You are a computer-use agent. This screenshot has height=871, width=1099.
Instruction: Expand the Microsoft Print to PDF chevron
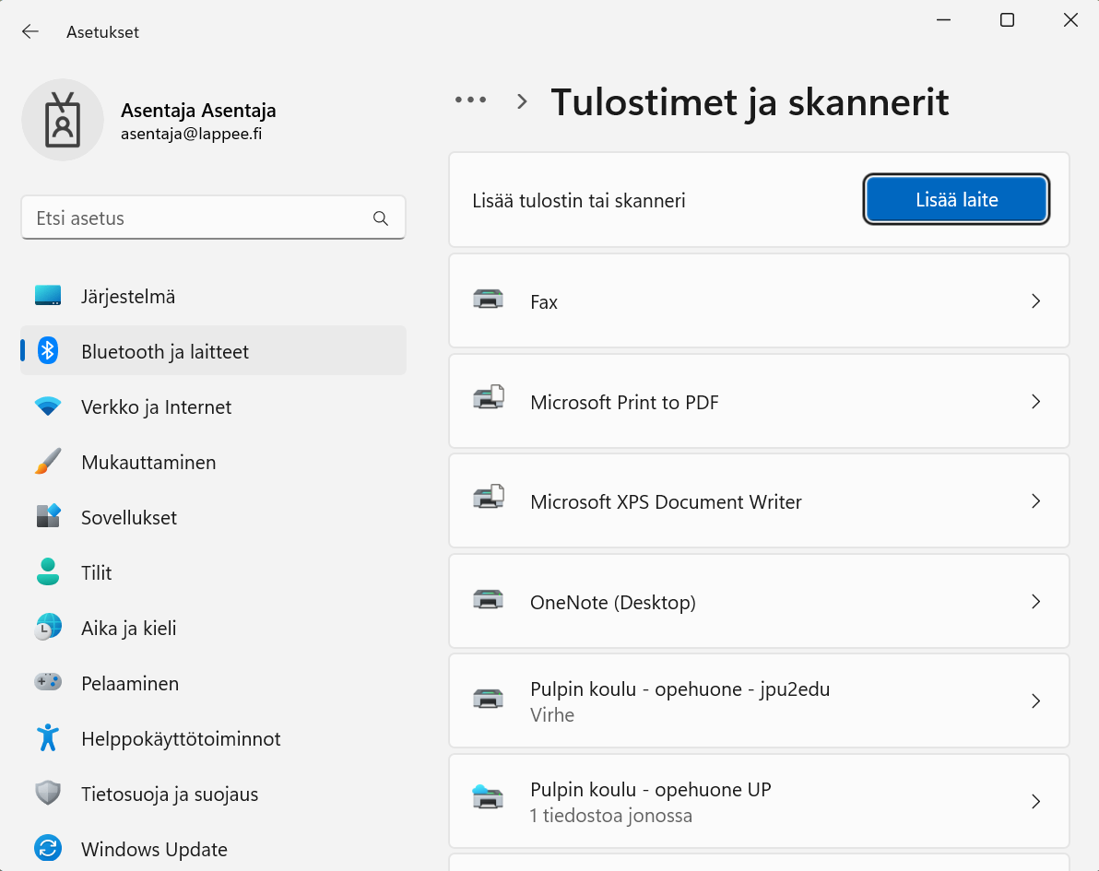[x=1036, y=402]
